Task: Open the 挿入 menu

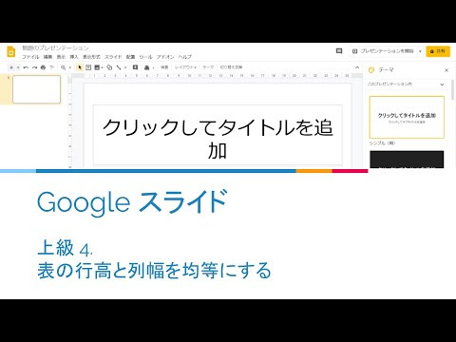Action: [x=74, y=57]
